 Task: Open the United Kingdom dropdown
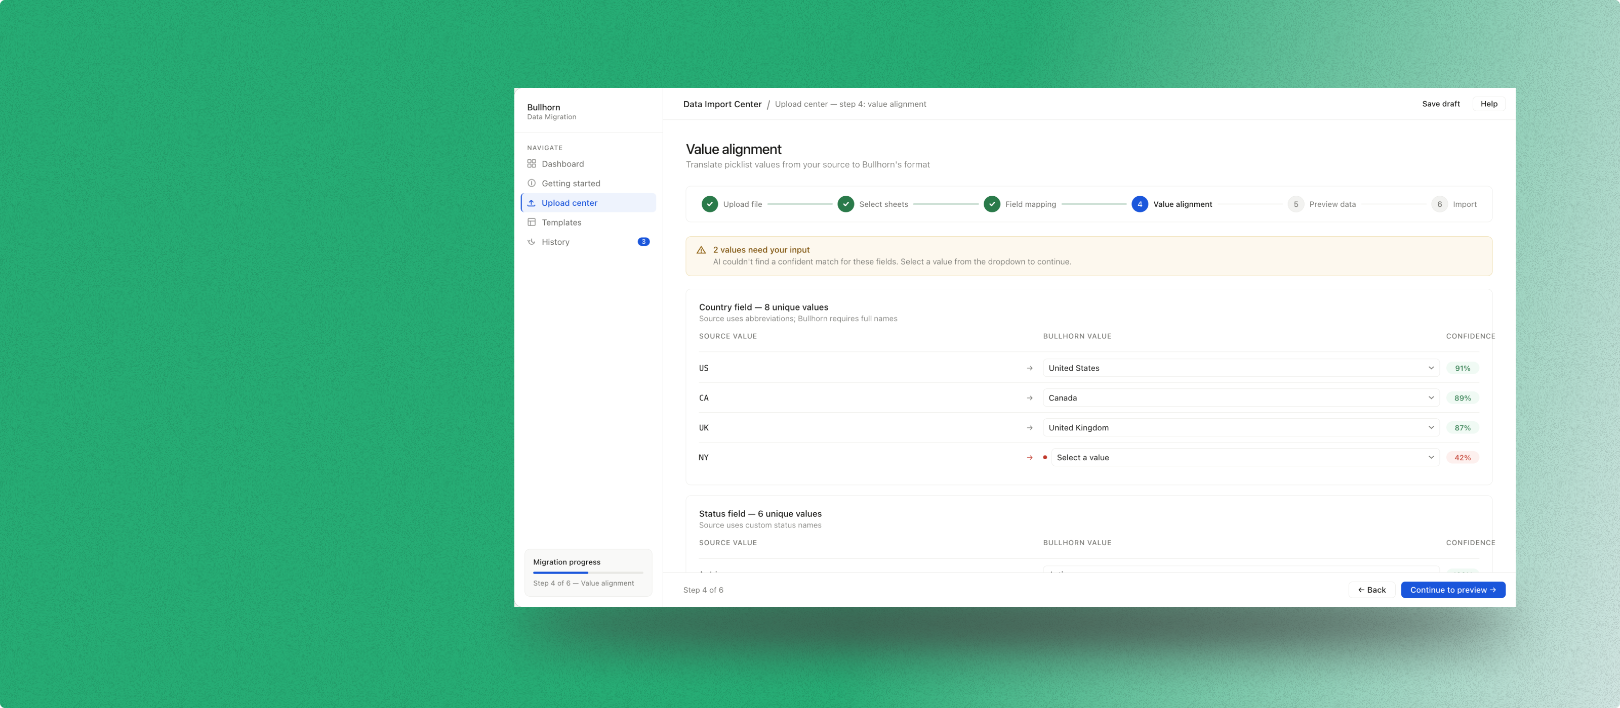click(1241, 428)
